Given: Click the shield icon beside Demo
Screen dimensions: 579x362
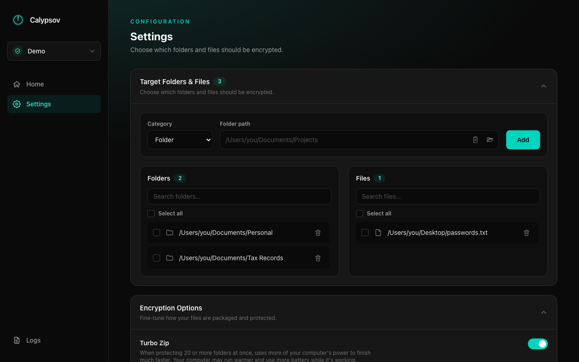Looking at the screenshot, I should (18, 51).
